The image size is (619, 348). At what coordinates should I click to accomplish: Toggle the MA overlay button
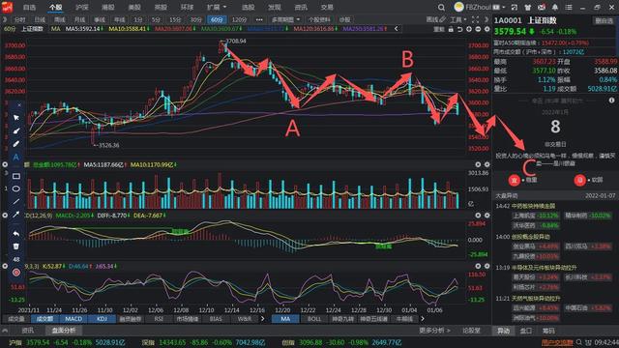pos(285,319)
